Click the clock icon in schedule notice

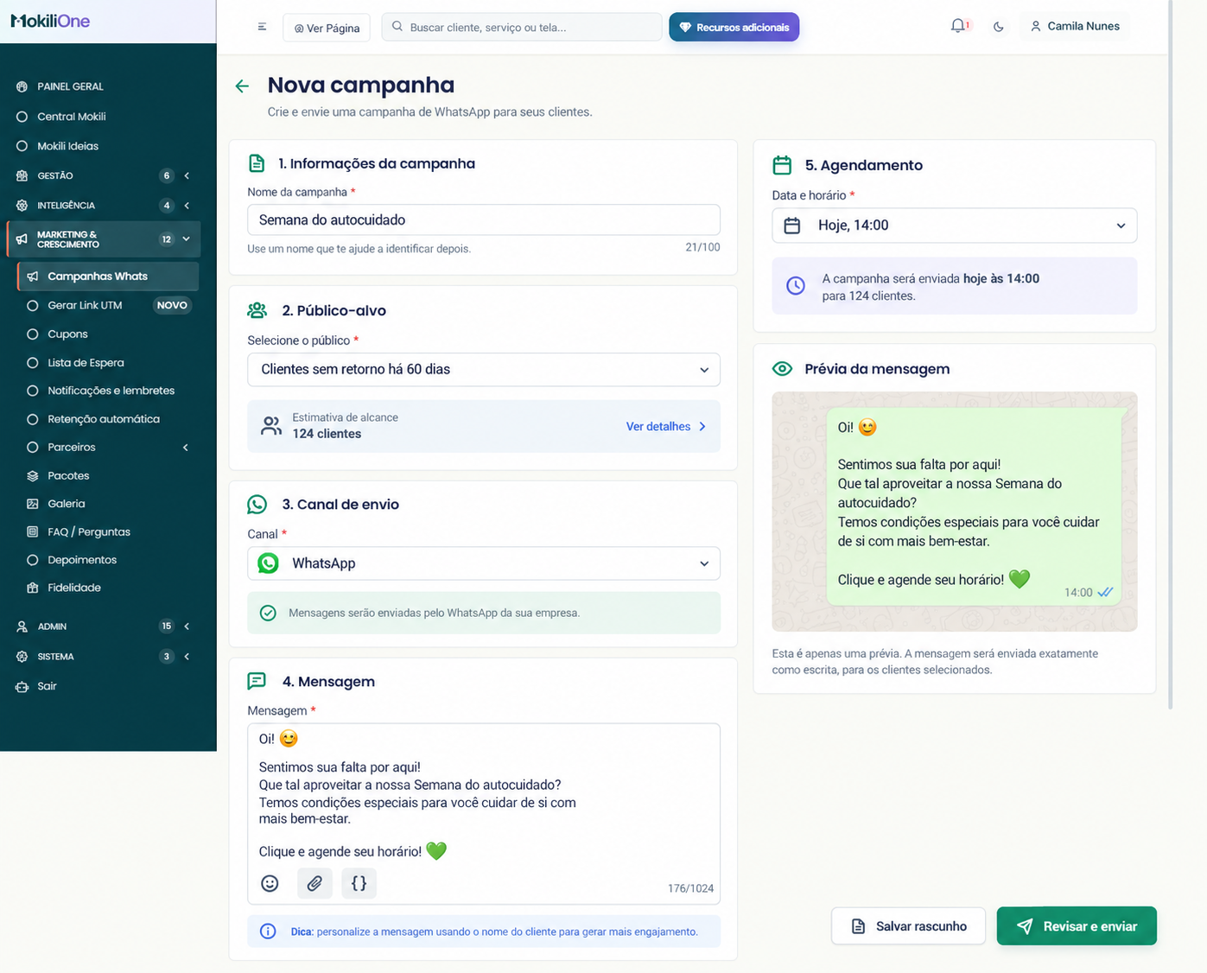pos(796,286)
